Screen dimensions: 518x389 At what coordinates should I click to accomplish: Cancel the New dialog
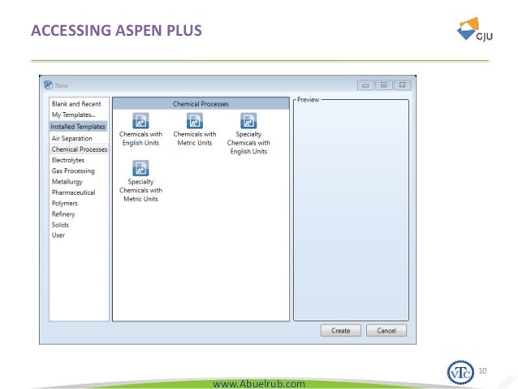pyautogui.click(x=386, y=331)
